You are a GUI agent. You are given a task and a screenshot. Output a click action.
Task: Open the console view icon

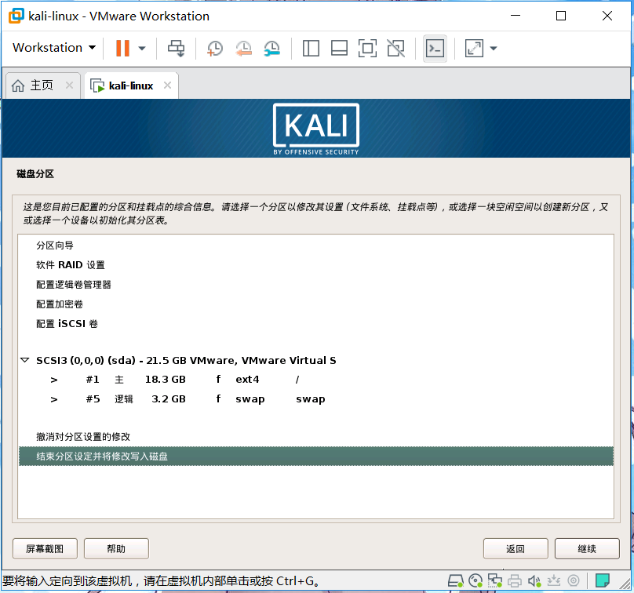pyautogui.click(x=435, y=49)
